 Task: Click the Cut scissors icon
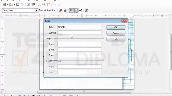click(39, 5)
